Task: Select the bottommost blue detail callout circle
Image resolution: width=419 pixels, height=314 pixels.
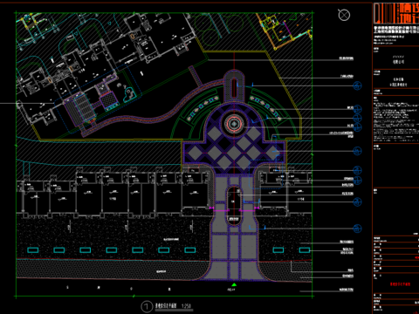Action: point(357,229)
